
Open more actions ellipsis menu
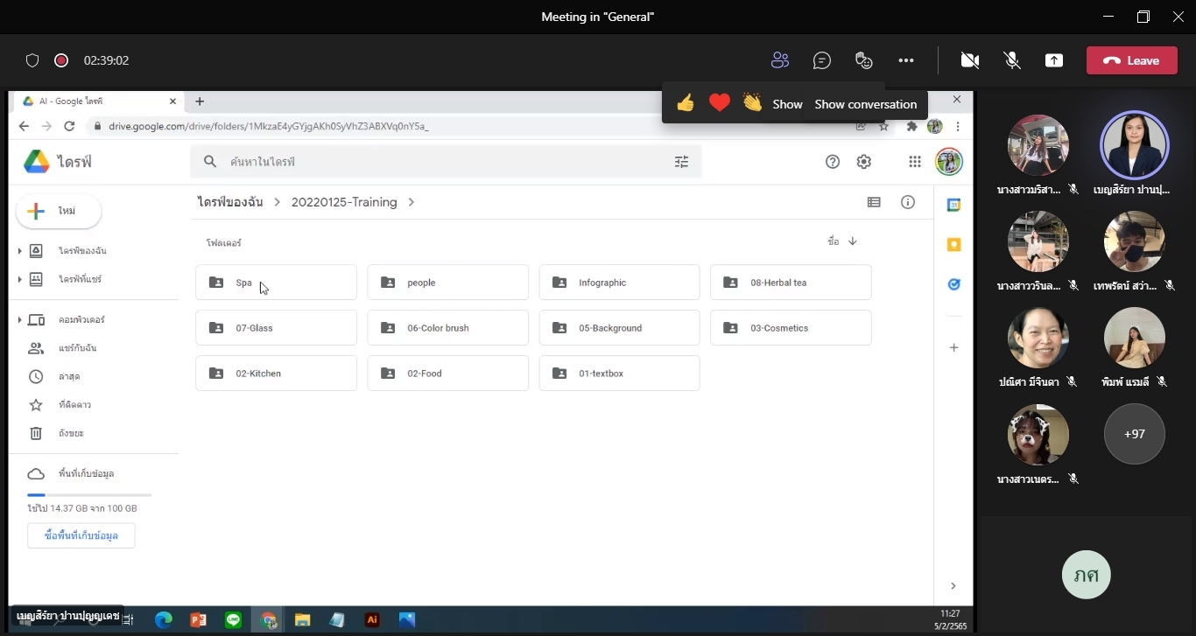tap(906, 60)
